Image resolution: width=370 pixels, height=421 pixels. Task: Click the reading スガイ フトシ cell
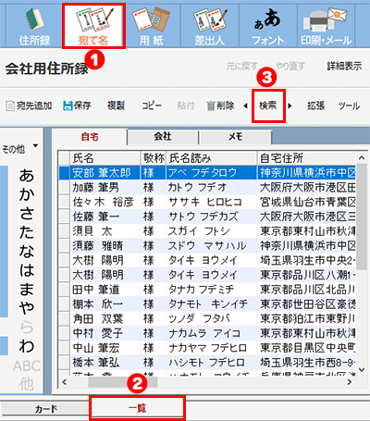212,231
